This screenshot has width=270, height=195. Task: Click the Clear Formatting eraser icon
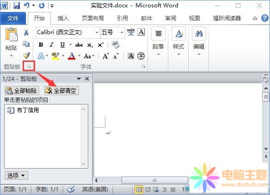click(116, 45)
